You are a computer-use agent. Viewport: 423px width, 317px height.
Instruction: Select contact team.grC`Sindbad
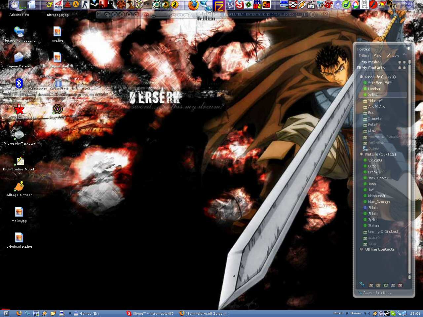click(x=383, y=231)
